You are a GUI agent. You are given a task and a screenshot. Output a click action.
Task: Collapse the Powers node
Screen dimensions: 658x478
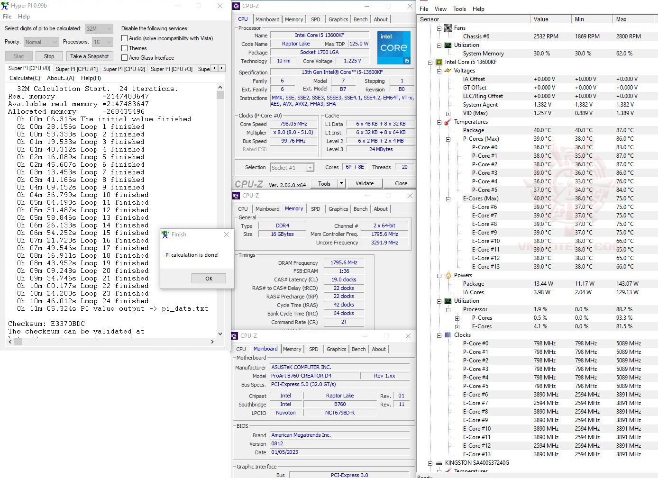(439, 275)
